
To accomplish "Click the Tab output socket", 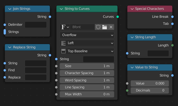I will pyautogui.click(x=173, y=24).
